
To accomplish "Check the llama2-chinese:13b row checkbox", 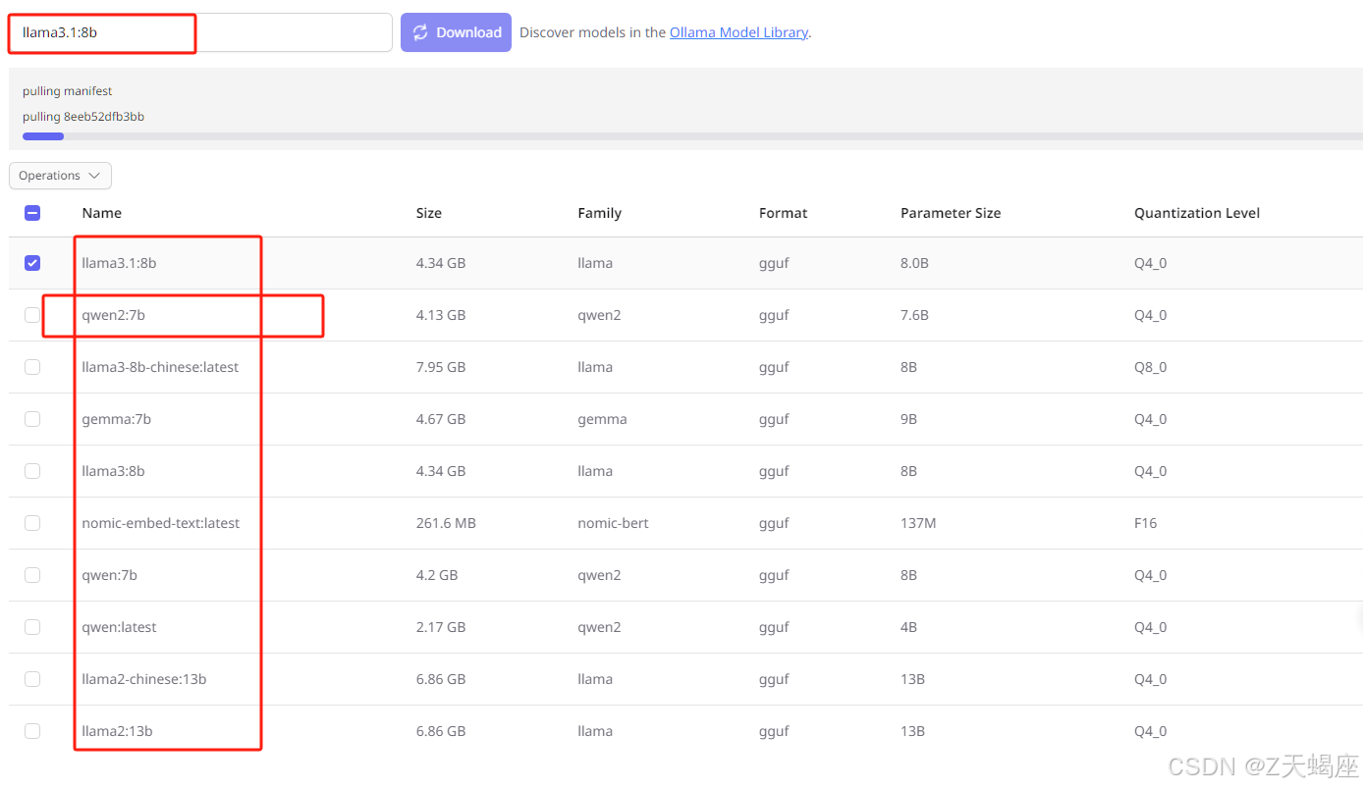I will pyautogui.click(x=32, y=679).
